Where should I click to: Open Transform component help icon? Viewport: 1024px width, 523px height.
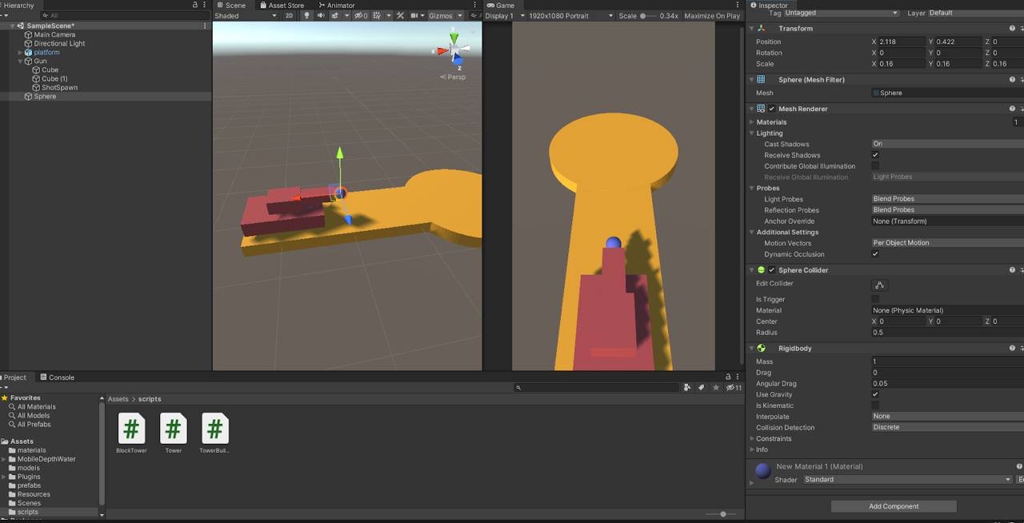pos(1012,28)
